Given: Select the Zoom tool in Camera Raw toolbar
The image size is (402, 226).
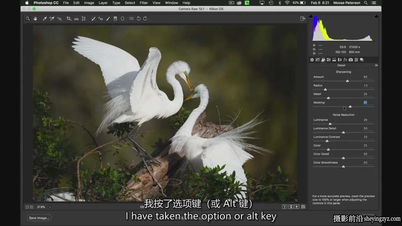Looking at the screenshot, I should (28, 19).
